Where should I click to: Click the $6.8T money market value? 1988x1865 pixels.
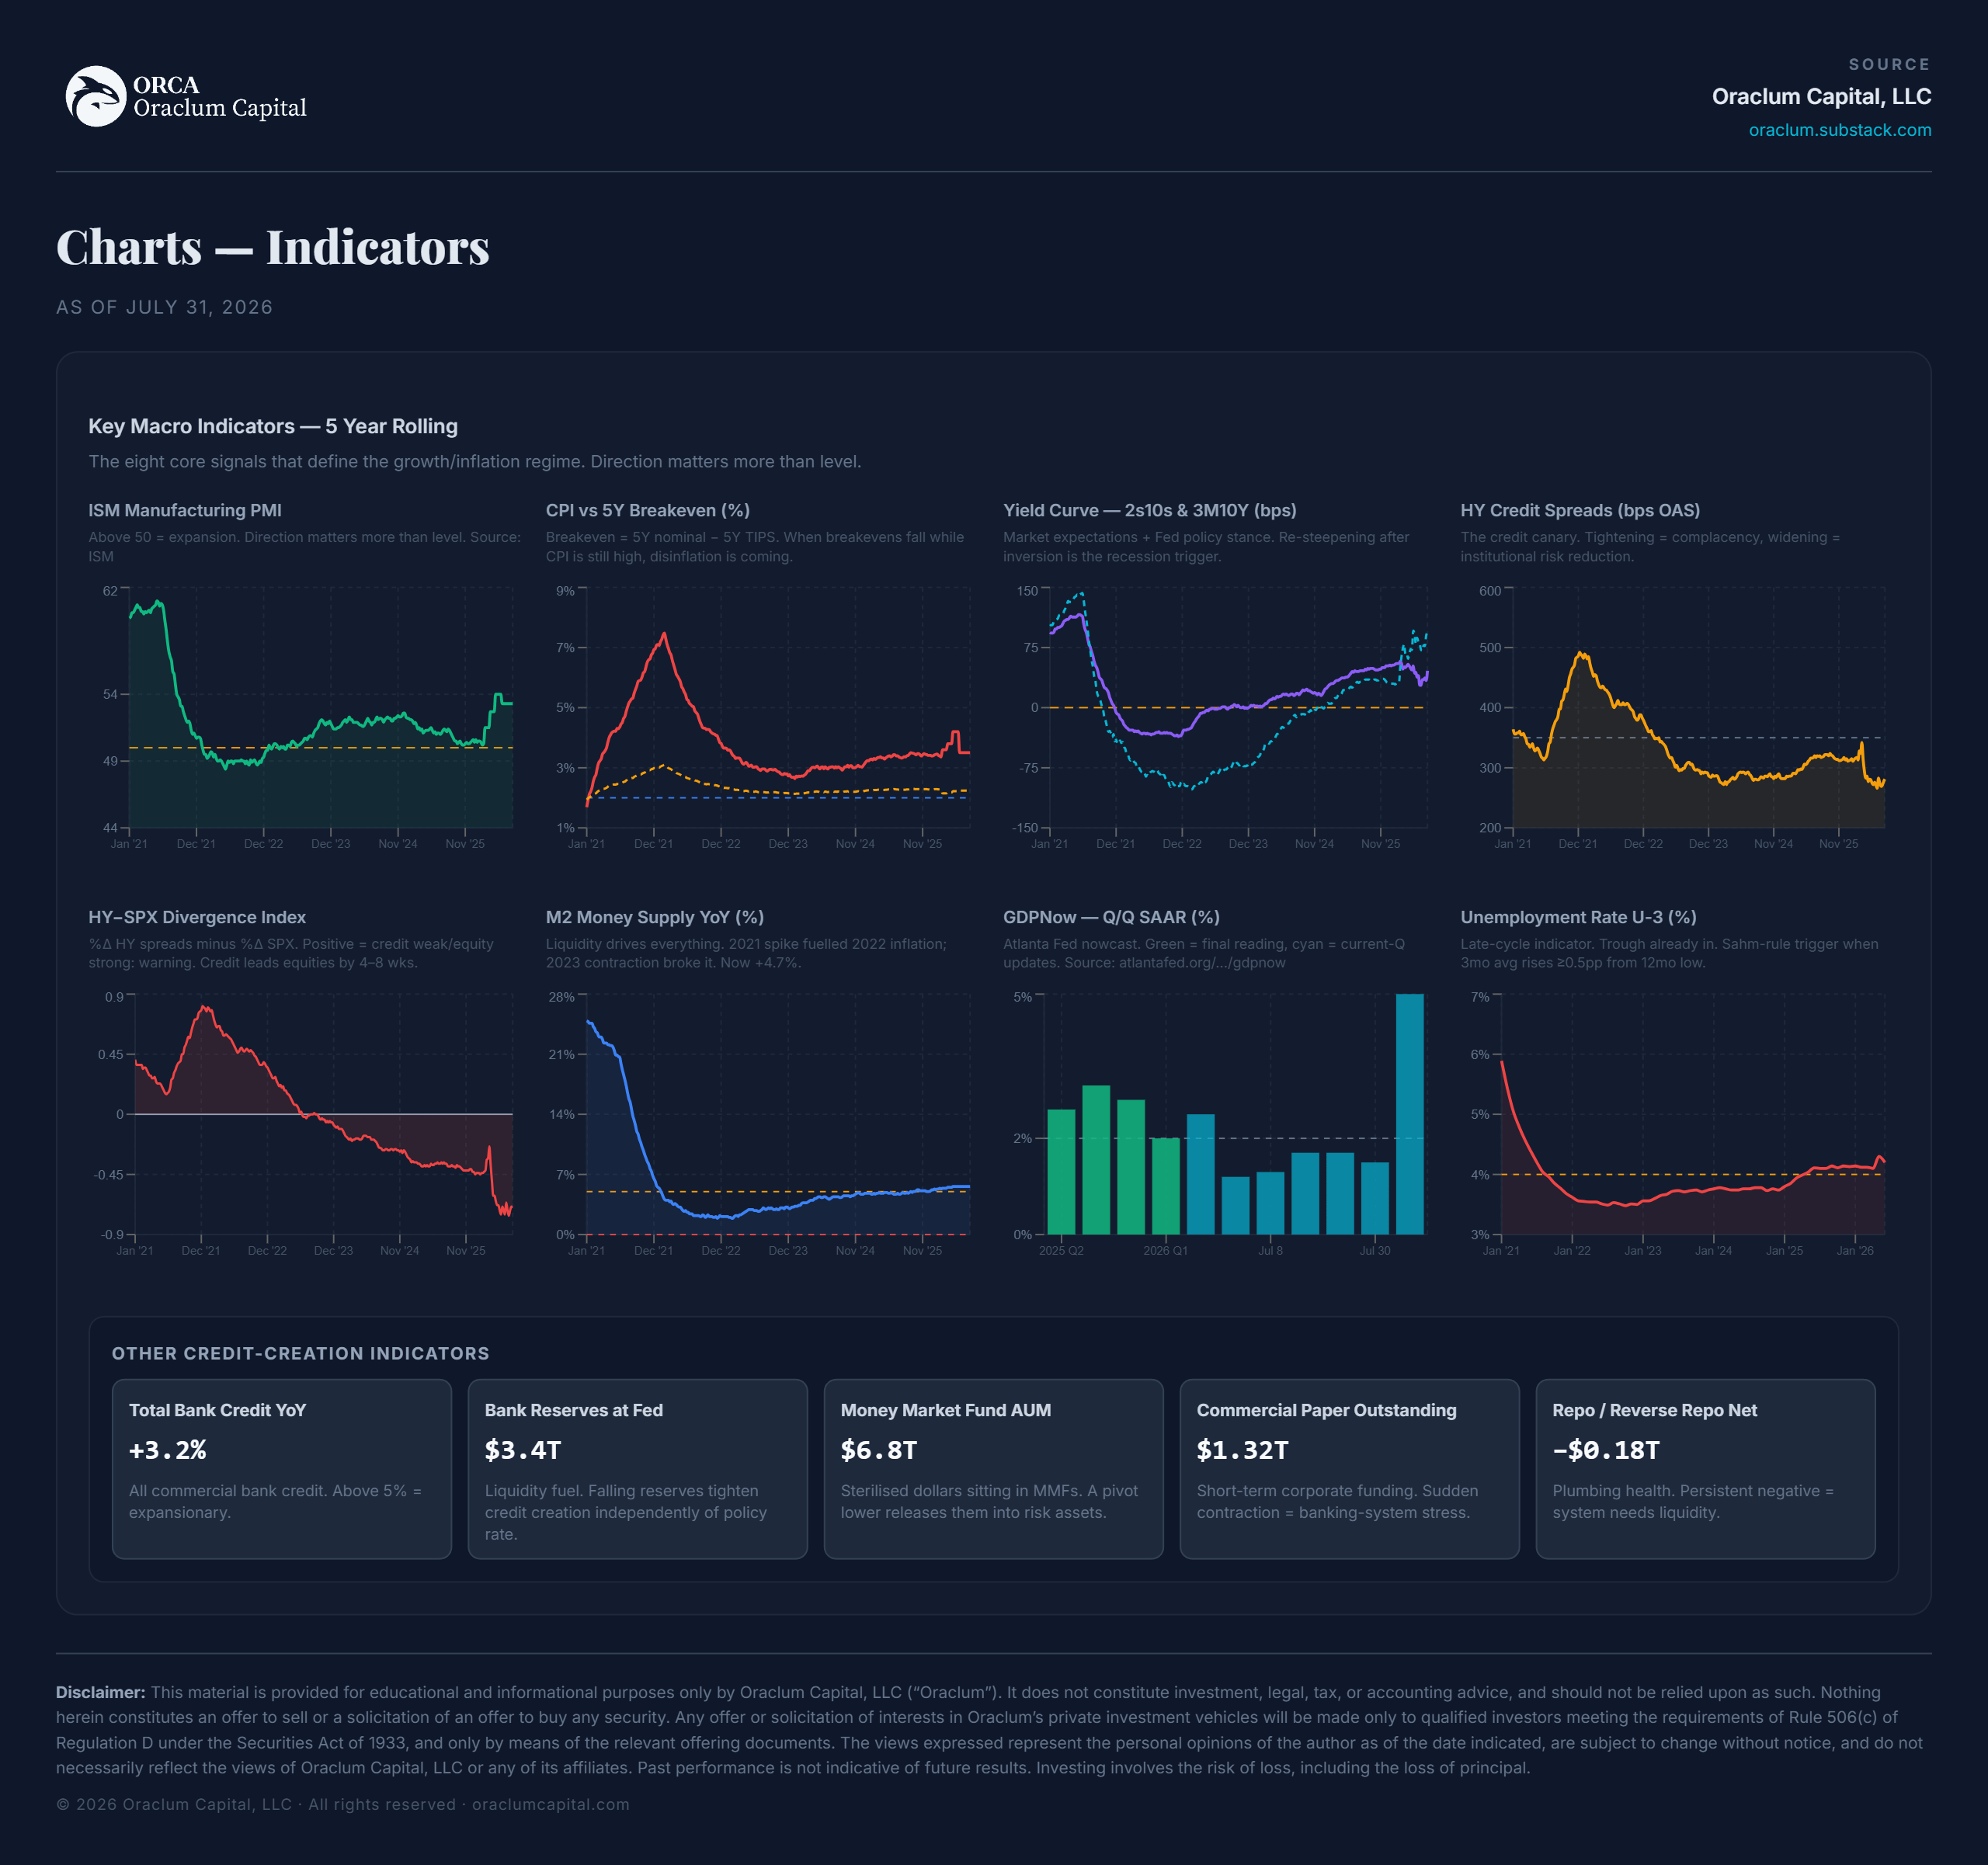[879, 1450]
